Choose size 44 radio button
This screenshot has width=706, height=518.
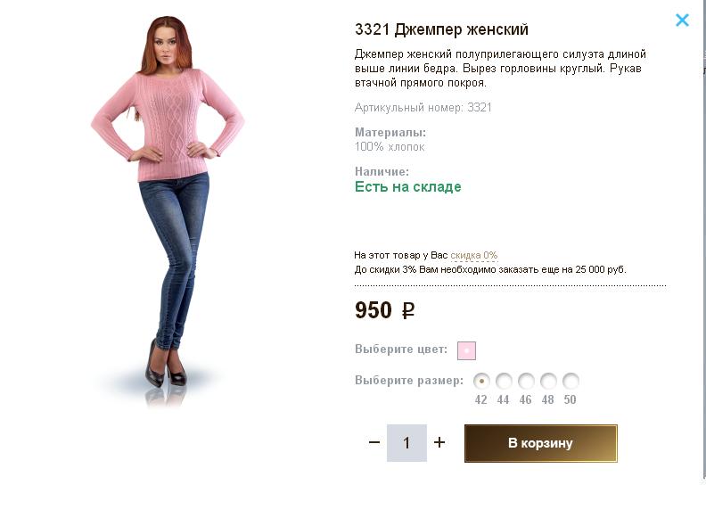[504, 381]
